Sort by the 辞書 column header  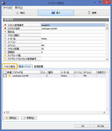pyautogui.click(x=9, y=72)
